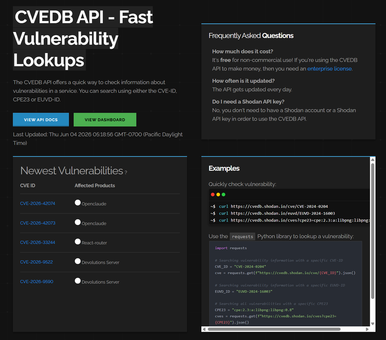Viewport: 386px width, 340px height.
Task: Click the Examples heading
Action: [x=224, y=168]
